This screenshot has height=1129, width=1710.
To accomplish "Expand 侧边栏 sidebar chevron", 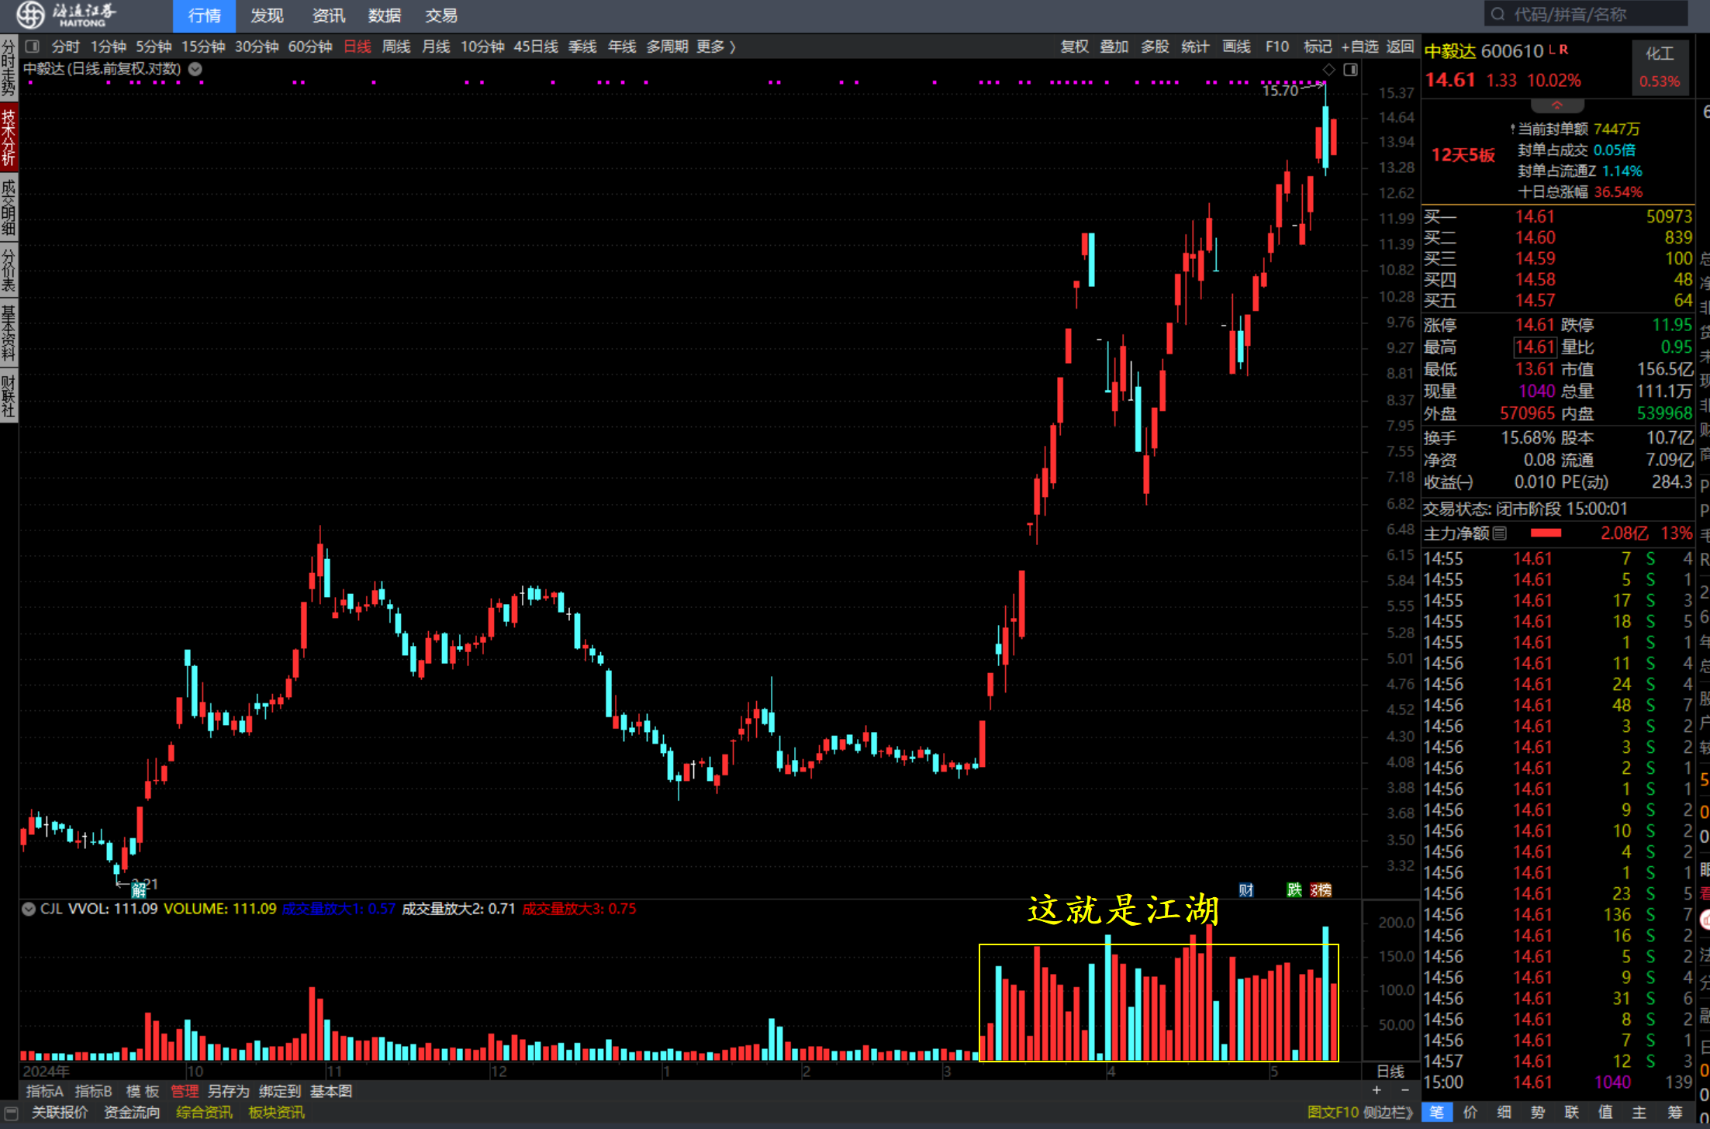I will (x=1388, y=1112).
